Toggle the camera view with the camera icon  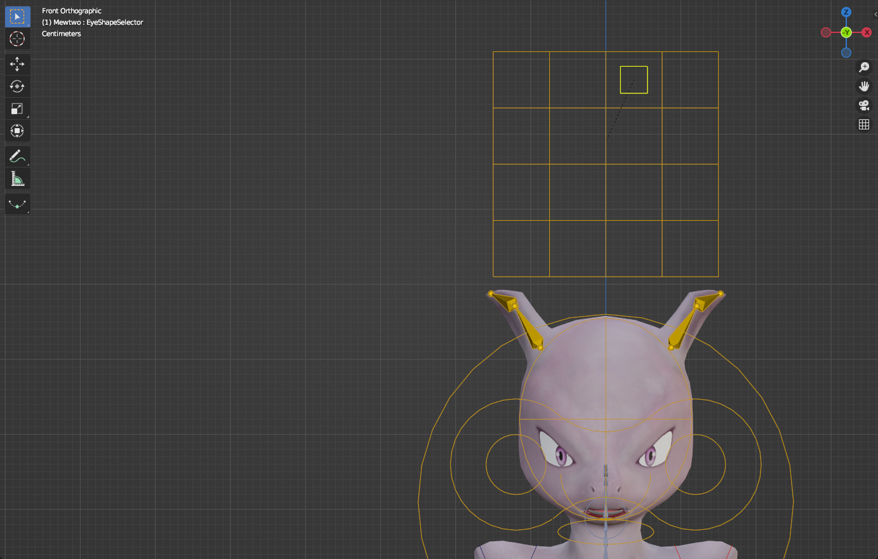[x=864, y=105]
